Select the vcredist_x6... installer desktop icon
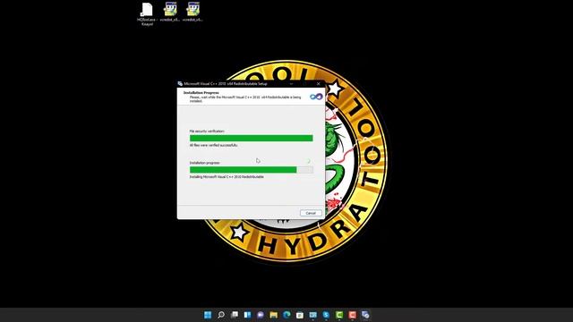The height and width of the screenshot is (322, 573). 192,12
